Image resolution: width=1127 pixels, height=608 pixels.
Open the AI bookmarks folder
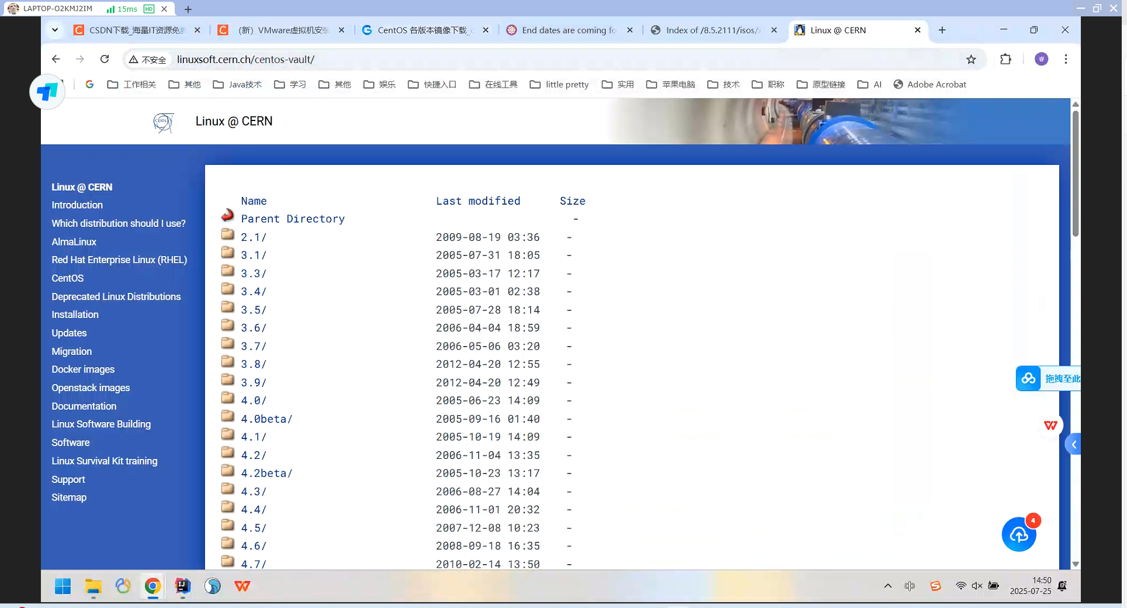tap(869, 84)
